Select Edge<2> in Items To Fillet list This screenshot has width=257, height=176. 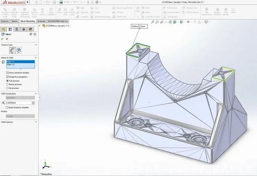pyautogui.click(x=11, y=64)
